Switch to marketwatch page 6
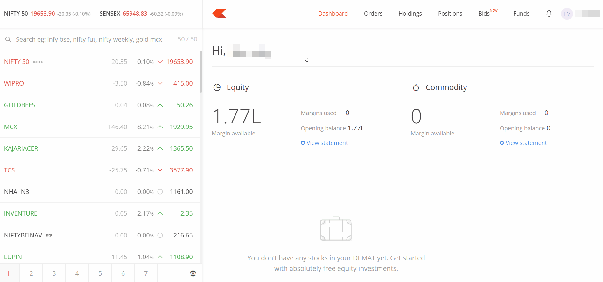Image resolution: width=603 pixels, height=282 pixels. tap(123, 273)
